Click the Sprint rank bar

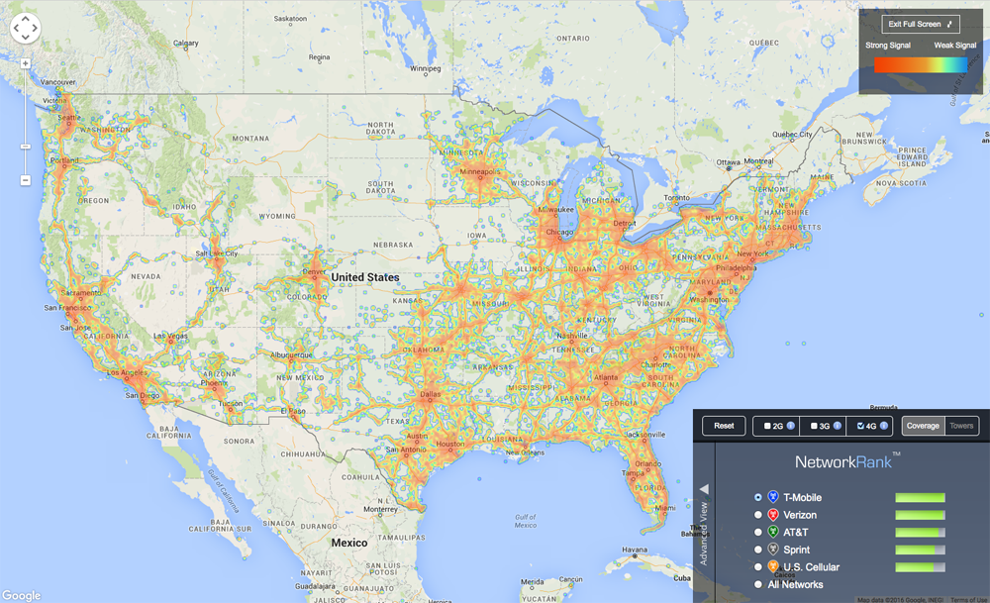[920, 550]
